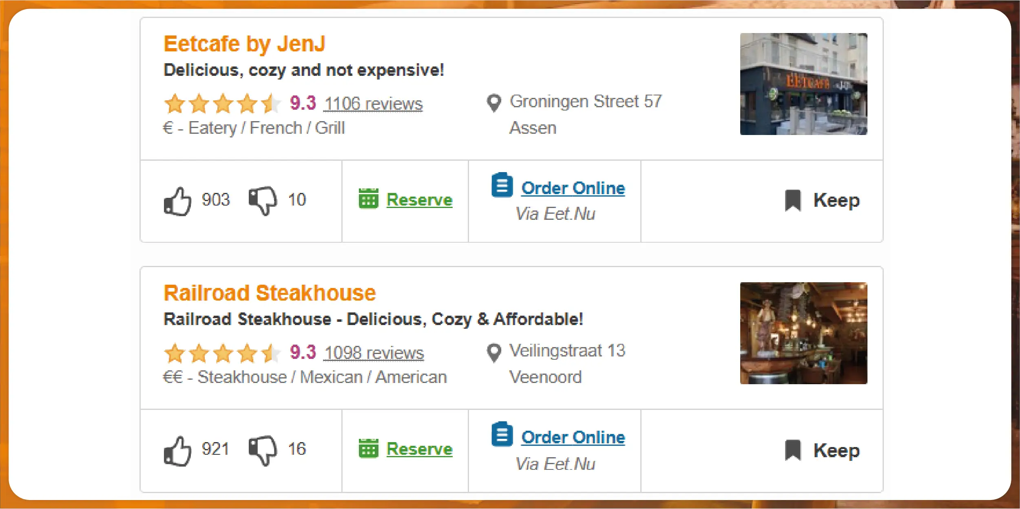Open the Railroad Steakhouse title link

(x=270, y=293)
